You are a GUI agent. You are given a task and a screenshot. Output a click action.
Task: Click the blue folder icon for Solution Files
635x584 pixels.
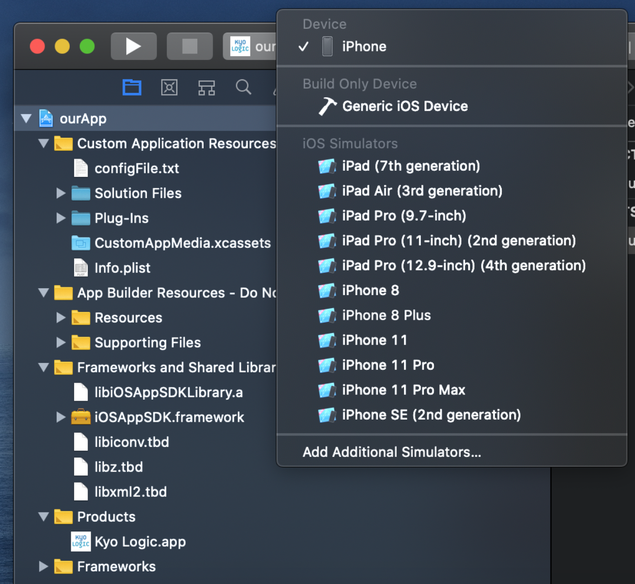(81, 193)
